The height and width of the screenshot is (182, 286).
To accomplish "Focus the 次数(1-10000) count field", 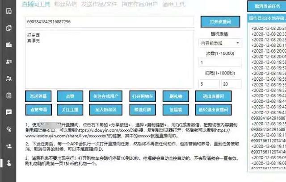I will [x=219, y=63].
